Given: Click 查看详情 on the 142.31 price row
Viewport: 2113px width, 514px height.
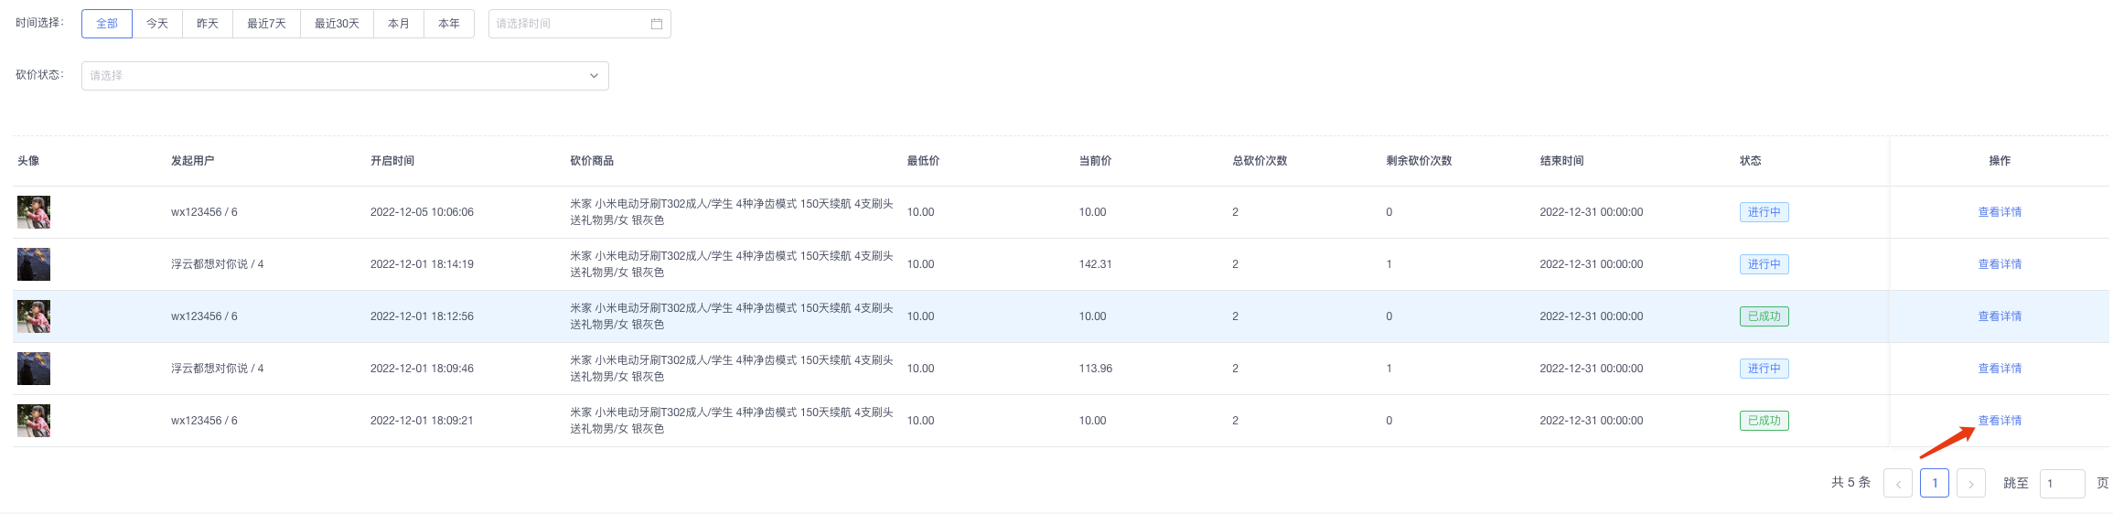Looking at the screenshot, I should pos(2000,264).
